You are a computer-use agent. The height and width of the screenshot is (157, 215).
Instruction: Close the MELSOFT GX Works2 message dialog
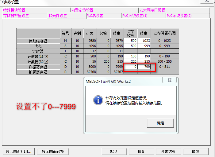pos(170,80)
